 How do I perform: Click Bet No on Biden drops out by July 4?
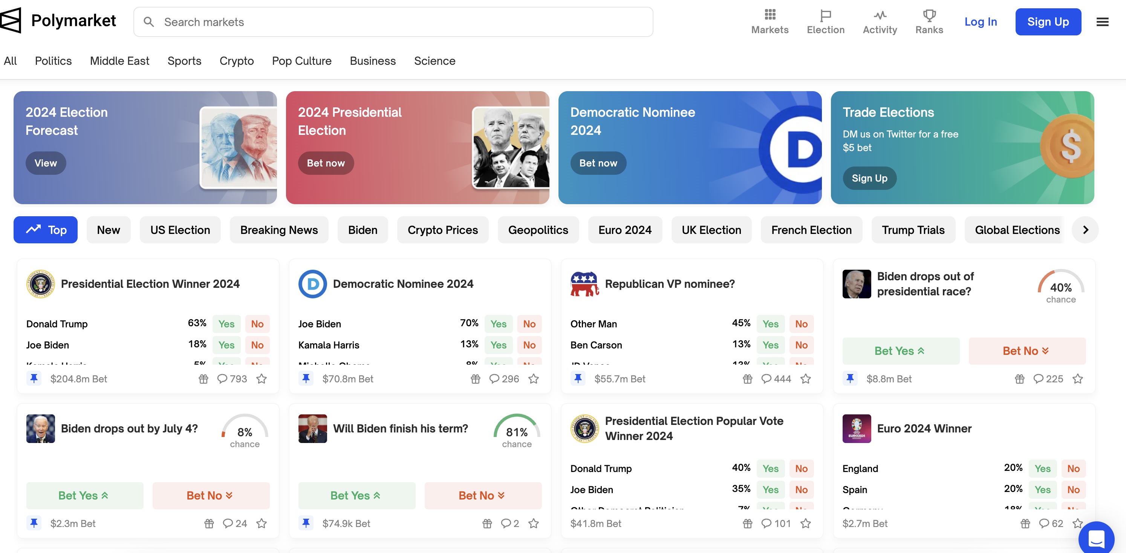(211, 495)
